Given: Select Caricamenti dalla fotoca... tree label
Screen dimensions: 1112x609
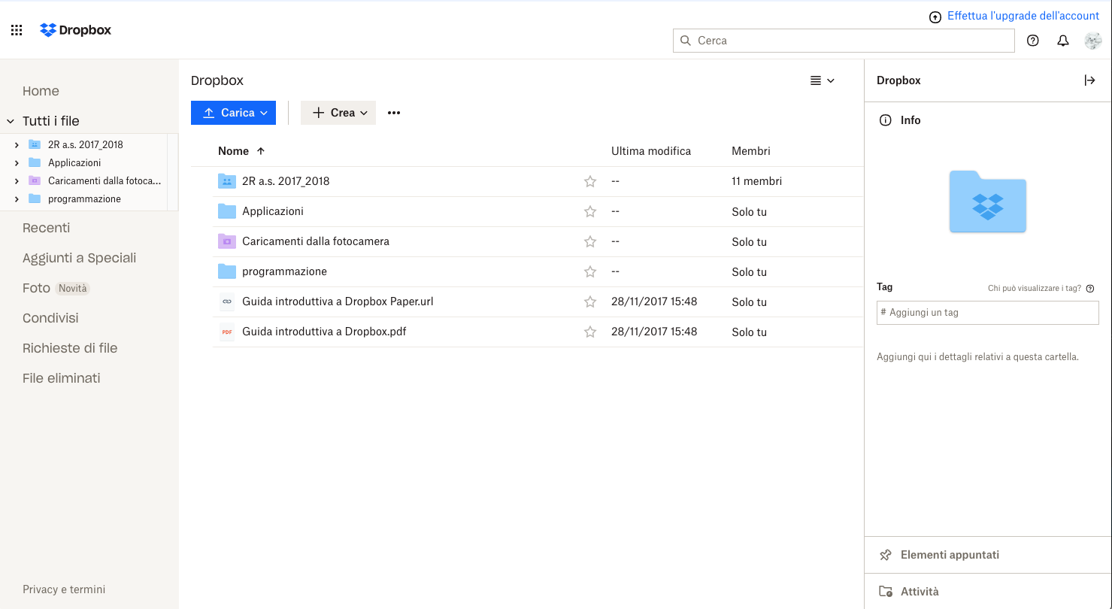Looking at the screenshot, I should (105, 180).
